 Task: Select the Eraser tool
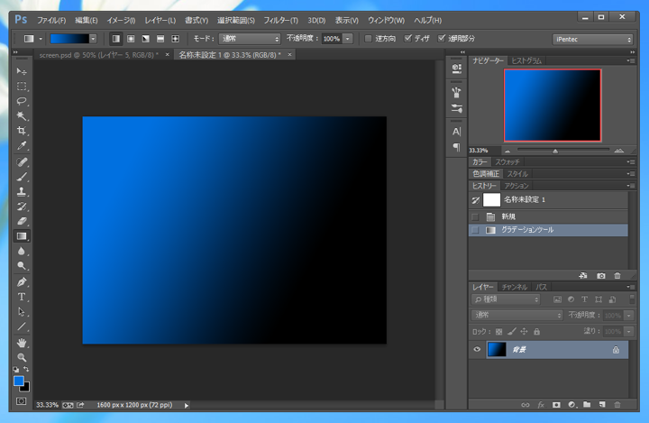tap(22, 221)
